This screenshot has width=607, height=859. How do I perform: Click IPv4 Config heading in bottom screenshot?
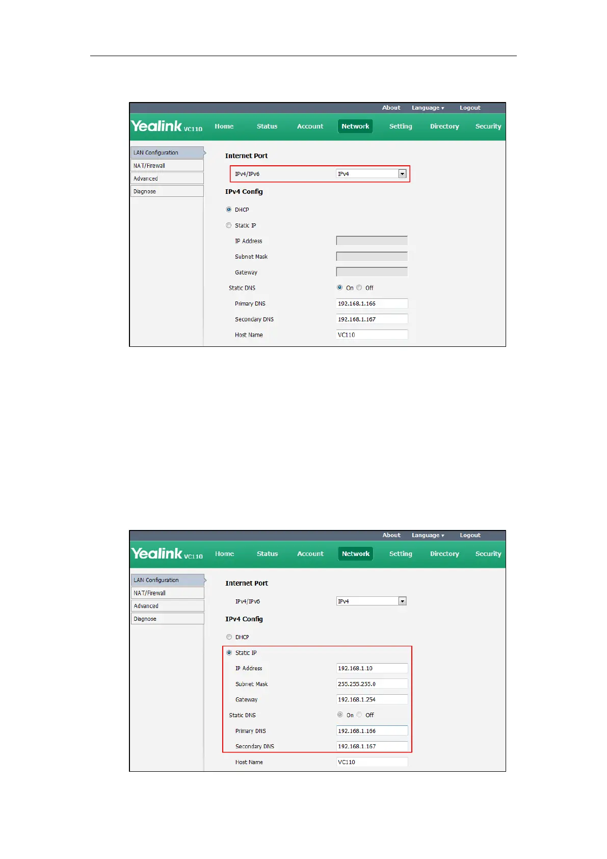(244, 619)
